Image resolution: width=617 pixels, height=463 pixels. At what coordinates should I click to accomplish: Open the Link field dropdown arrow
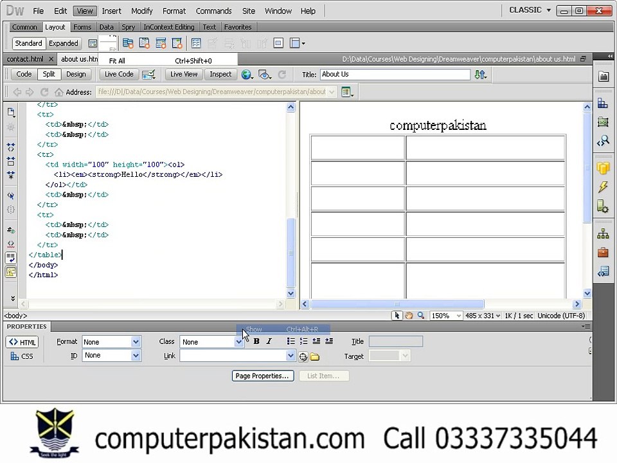pos(291,356)
